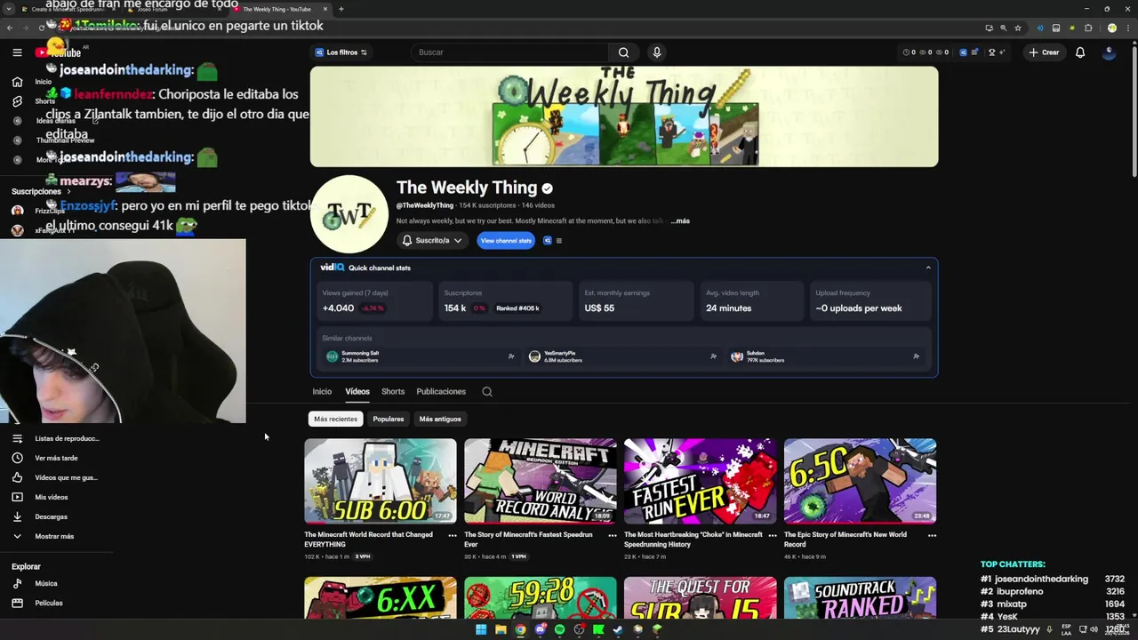
Task: Click vidIQ badge next to channel stats
Action: [548, 240]
